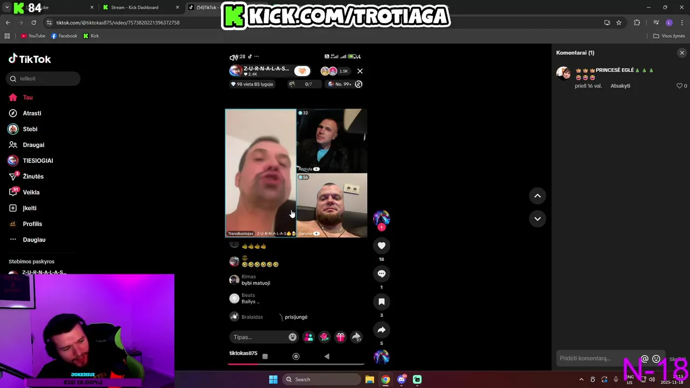Open the spinning sound disc icon
690x388 pixels.
382,357
